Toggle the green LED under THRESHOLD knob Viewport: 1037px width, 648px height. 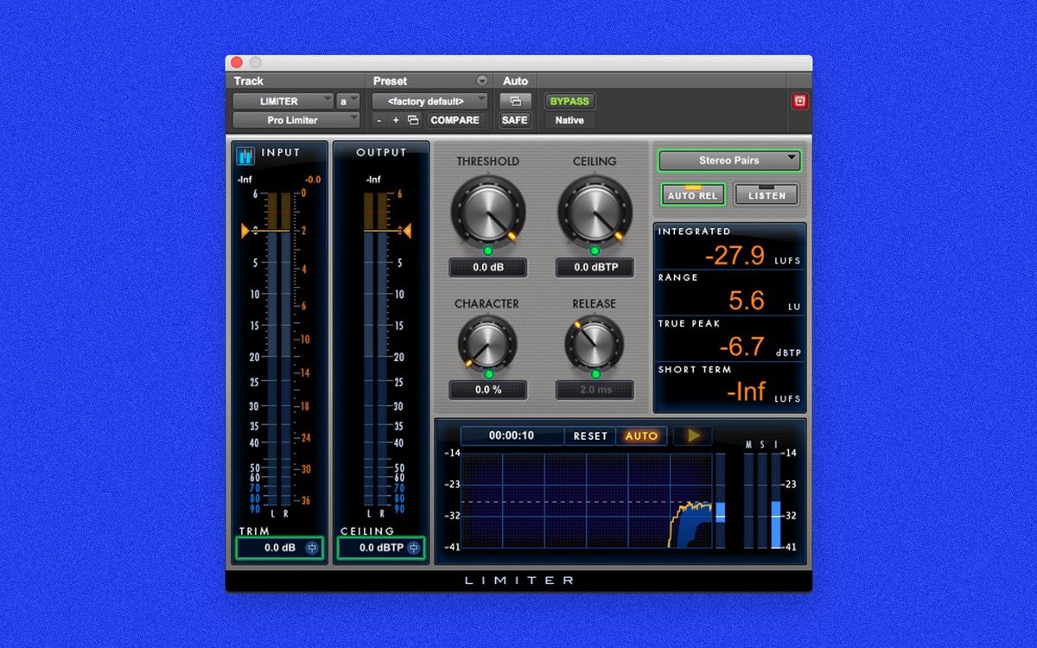(x=487, y=251)
